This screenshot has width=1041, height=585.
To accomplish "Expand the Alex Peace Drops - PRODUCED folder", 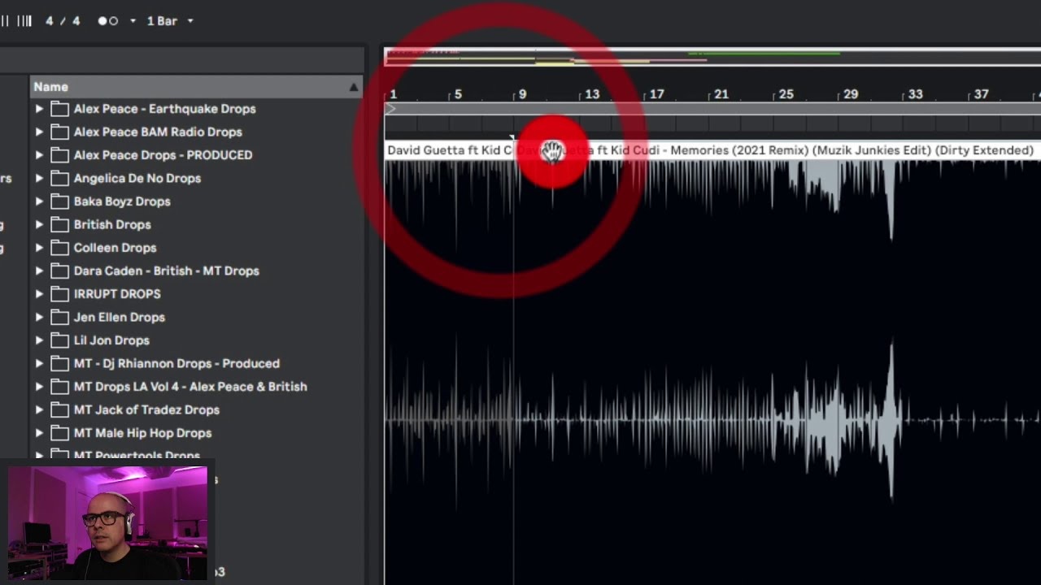I will [x=39, y=155].
